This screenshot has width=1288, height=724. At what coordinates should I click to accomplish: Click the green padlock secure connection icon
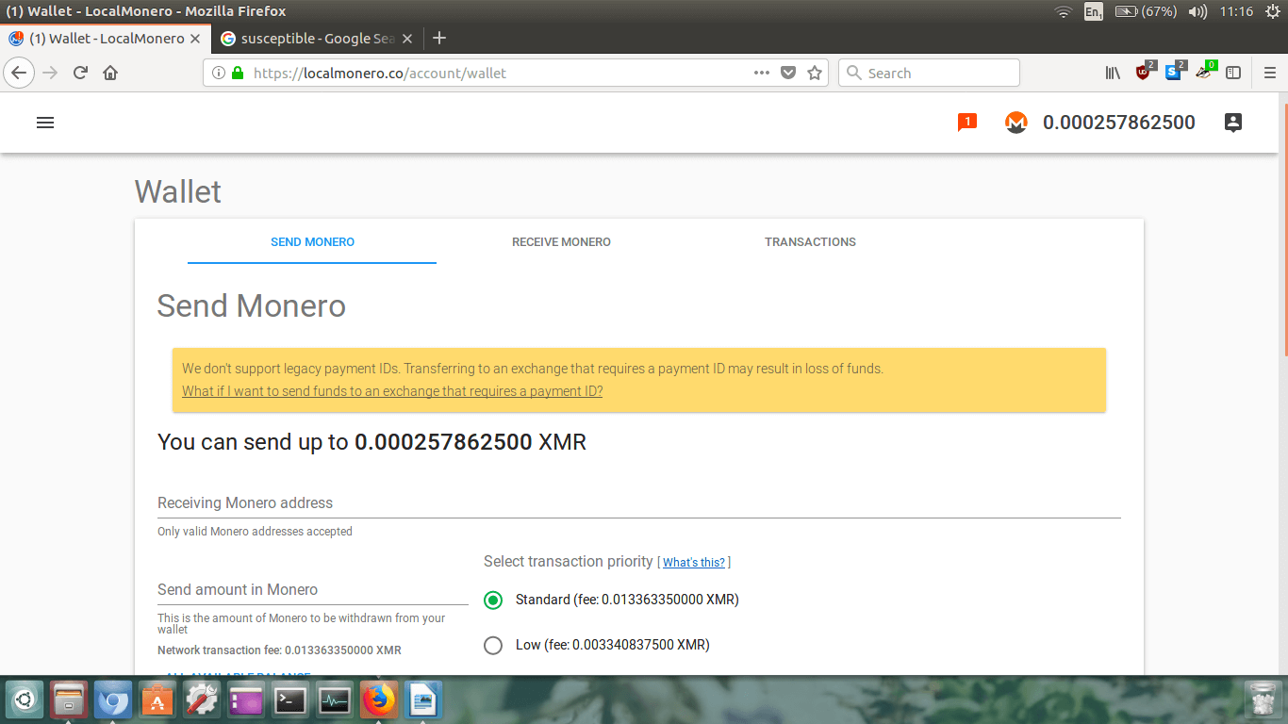237,73
